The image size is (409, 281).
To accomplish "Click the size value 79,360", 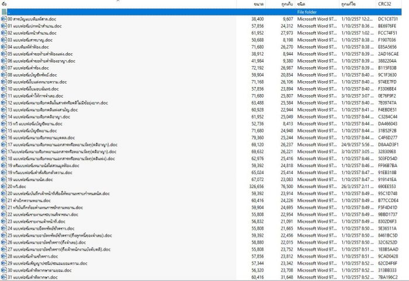I will (x=258, y=137).
